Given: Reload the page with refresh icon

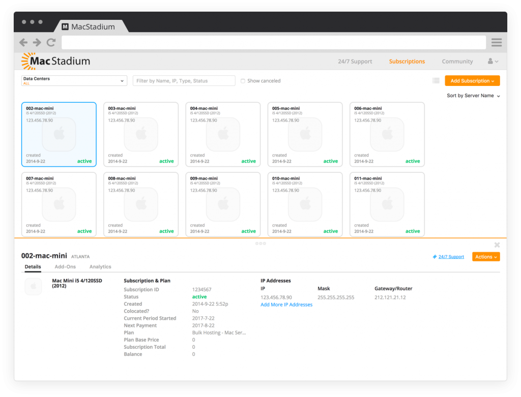Looking at the screenshot, I should tap(51, 42).
